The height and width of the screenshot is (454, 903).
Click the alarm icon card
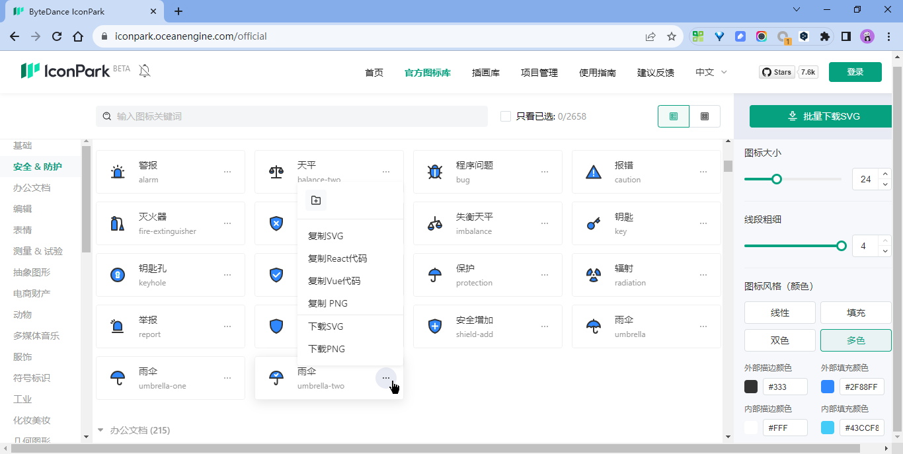170,172
